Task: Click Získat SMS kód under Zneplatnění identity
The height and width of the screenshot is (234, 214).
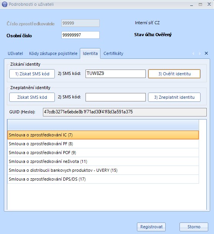Action: (x=32, y=97)
